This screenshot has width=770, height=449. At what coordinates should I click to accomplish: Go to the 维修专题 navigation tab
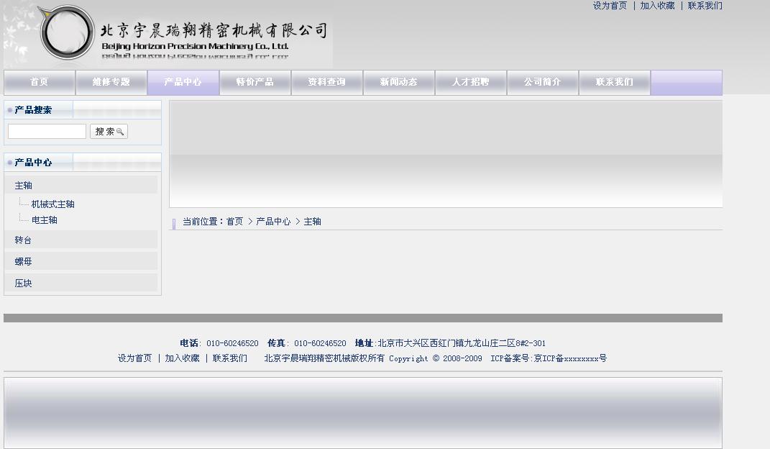point(111,82)
